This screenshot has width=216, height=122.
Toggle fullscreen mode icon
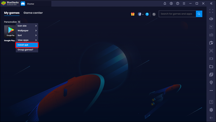(211, 11)
